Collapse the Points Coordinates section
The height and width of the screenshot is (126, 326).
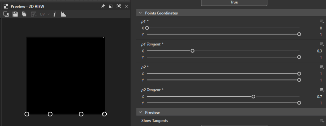pos(140,13)
